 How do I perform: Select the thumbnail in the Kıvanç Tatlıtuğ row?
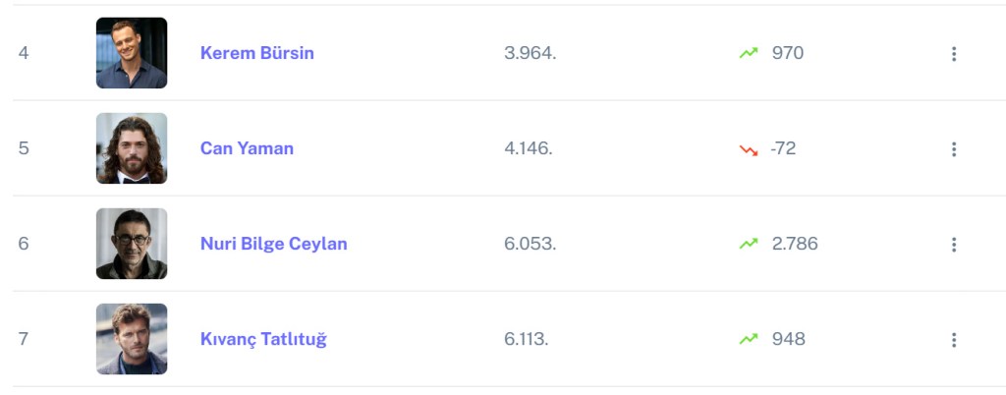[132, 339]
